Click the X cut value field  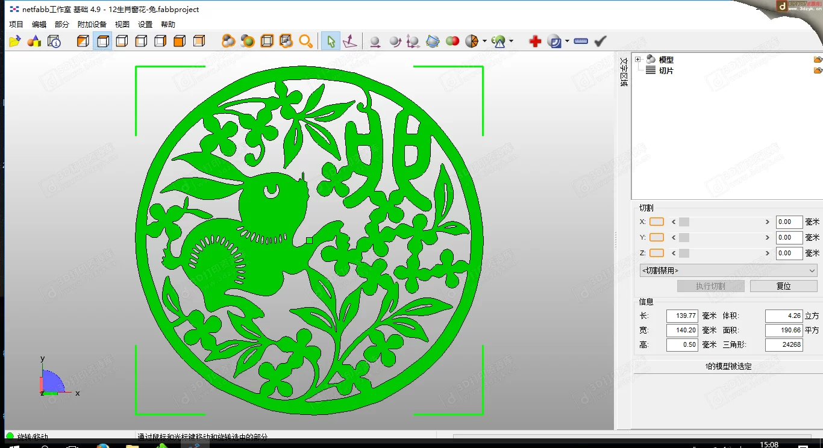[789, 222]
